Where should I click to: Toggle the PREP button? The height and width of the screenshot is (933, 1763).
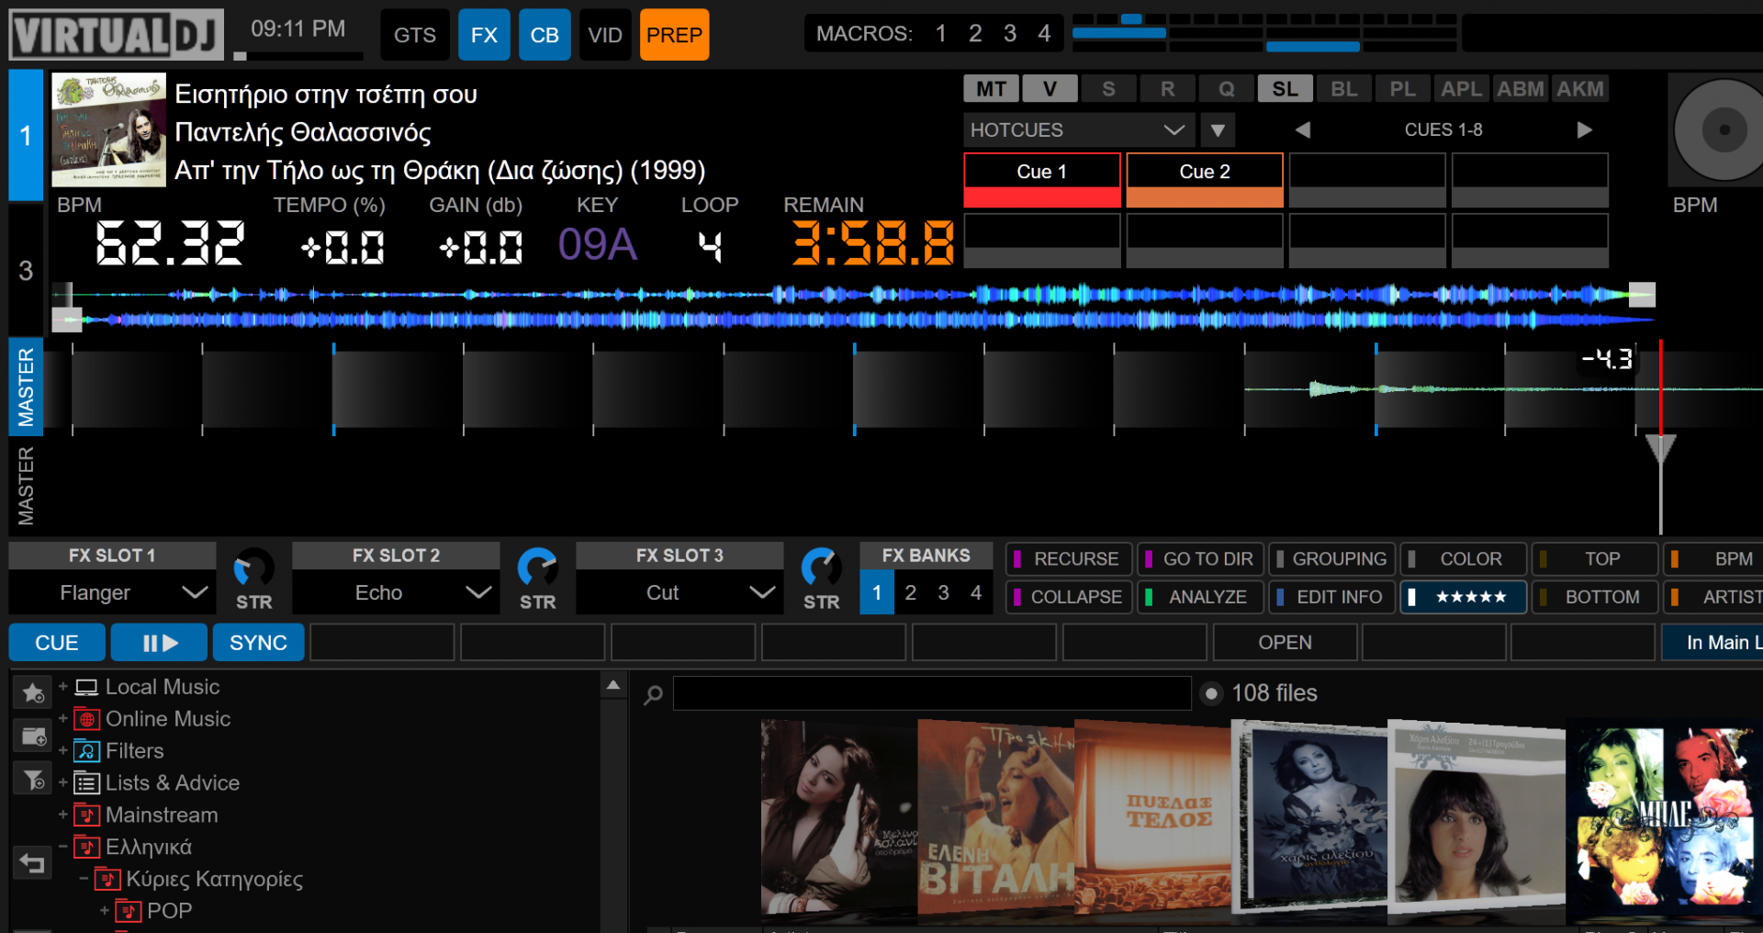674,35
